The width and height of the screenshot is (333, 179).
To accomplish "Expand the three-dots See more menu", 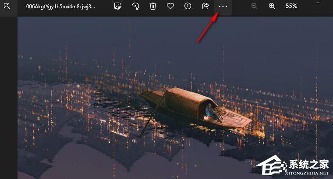I will tap(223, 7).
